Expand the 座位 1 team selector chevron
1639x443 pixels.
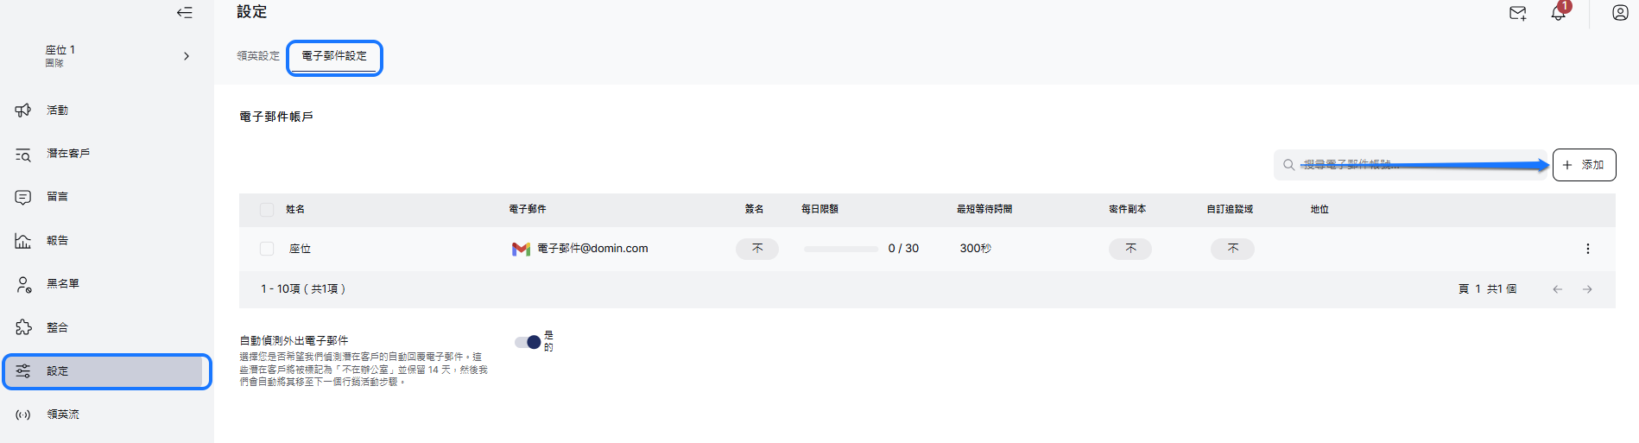187,56
